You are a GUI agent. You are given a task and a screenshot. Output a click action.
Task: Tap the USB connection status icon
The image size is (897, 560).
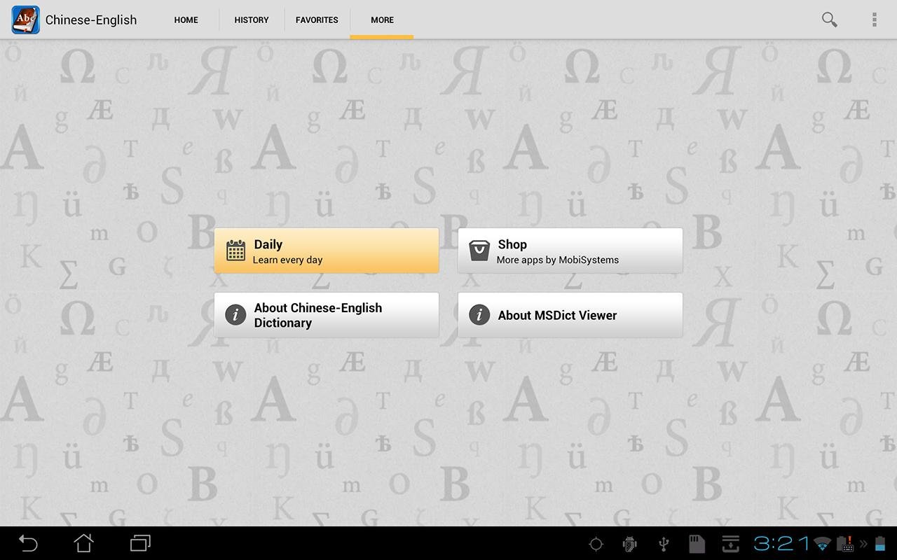pos(664,544)
